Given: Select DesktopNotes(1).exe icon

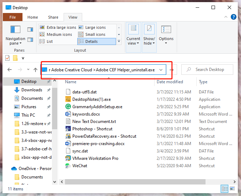Looking at the screenshot, I should point(68,99).
